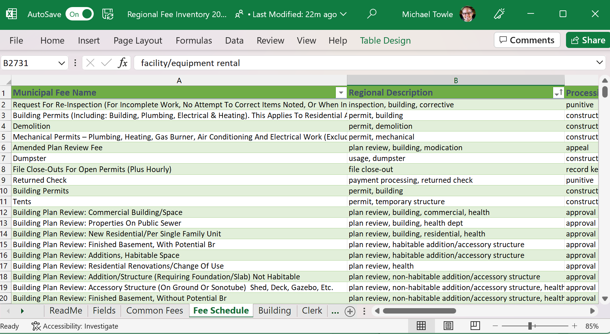Open the Comments pane button
610x334 pixels.
(x=527, y=40)
